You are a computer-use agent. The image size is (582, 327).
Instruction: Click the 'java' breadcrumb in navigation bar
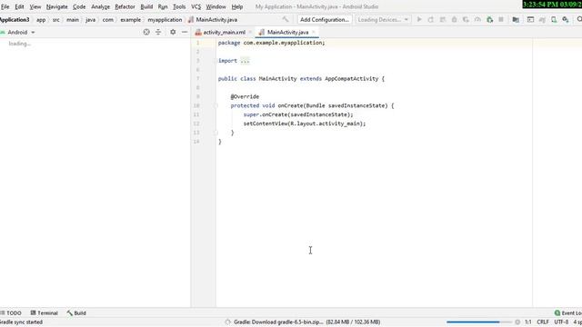coord(91,20)
